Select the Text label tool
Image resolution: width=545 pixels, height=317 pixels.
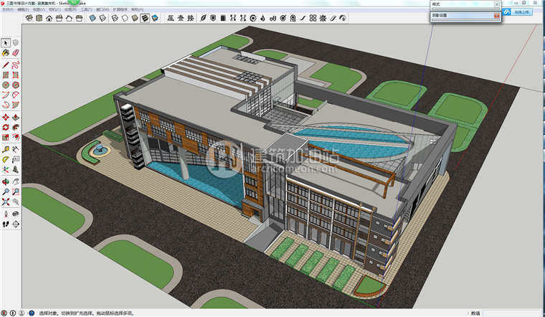pyautogui.click(x=15, y=159)
